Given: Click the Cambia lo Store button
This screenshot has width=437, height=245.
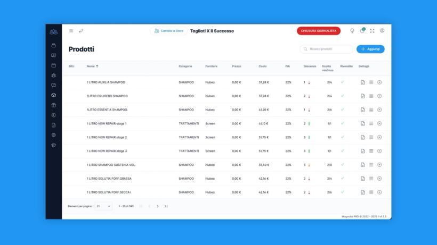Looking at the screenshot, I should (169, 31).
